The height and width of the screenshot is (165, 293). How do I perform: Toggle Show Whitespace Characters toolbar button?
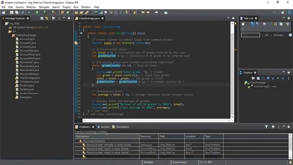(x=121, y=12)
